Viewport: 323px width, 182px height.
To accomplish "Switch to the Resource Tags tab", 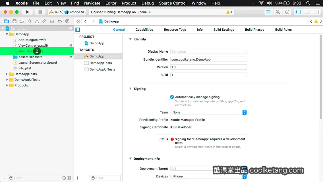I will click(x=175, y=30).
